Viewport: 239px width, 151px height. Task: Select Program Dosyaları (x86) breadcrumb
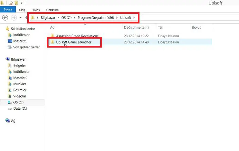(96, 18)
